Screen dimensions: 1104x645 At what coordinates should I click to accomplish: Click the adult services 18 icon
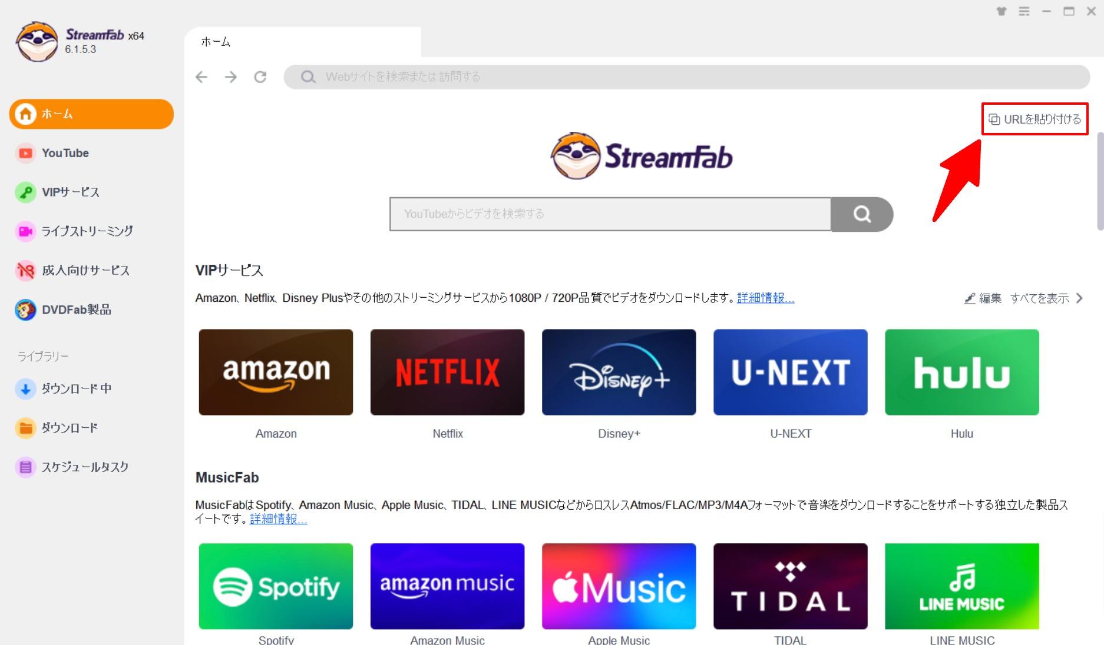pyautogui.click(x=25, y=271)
